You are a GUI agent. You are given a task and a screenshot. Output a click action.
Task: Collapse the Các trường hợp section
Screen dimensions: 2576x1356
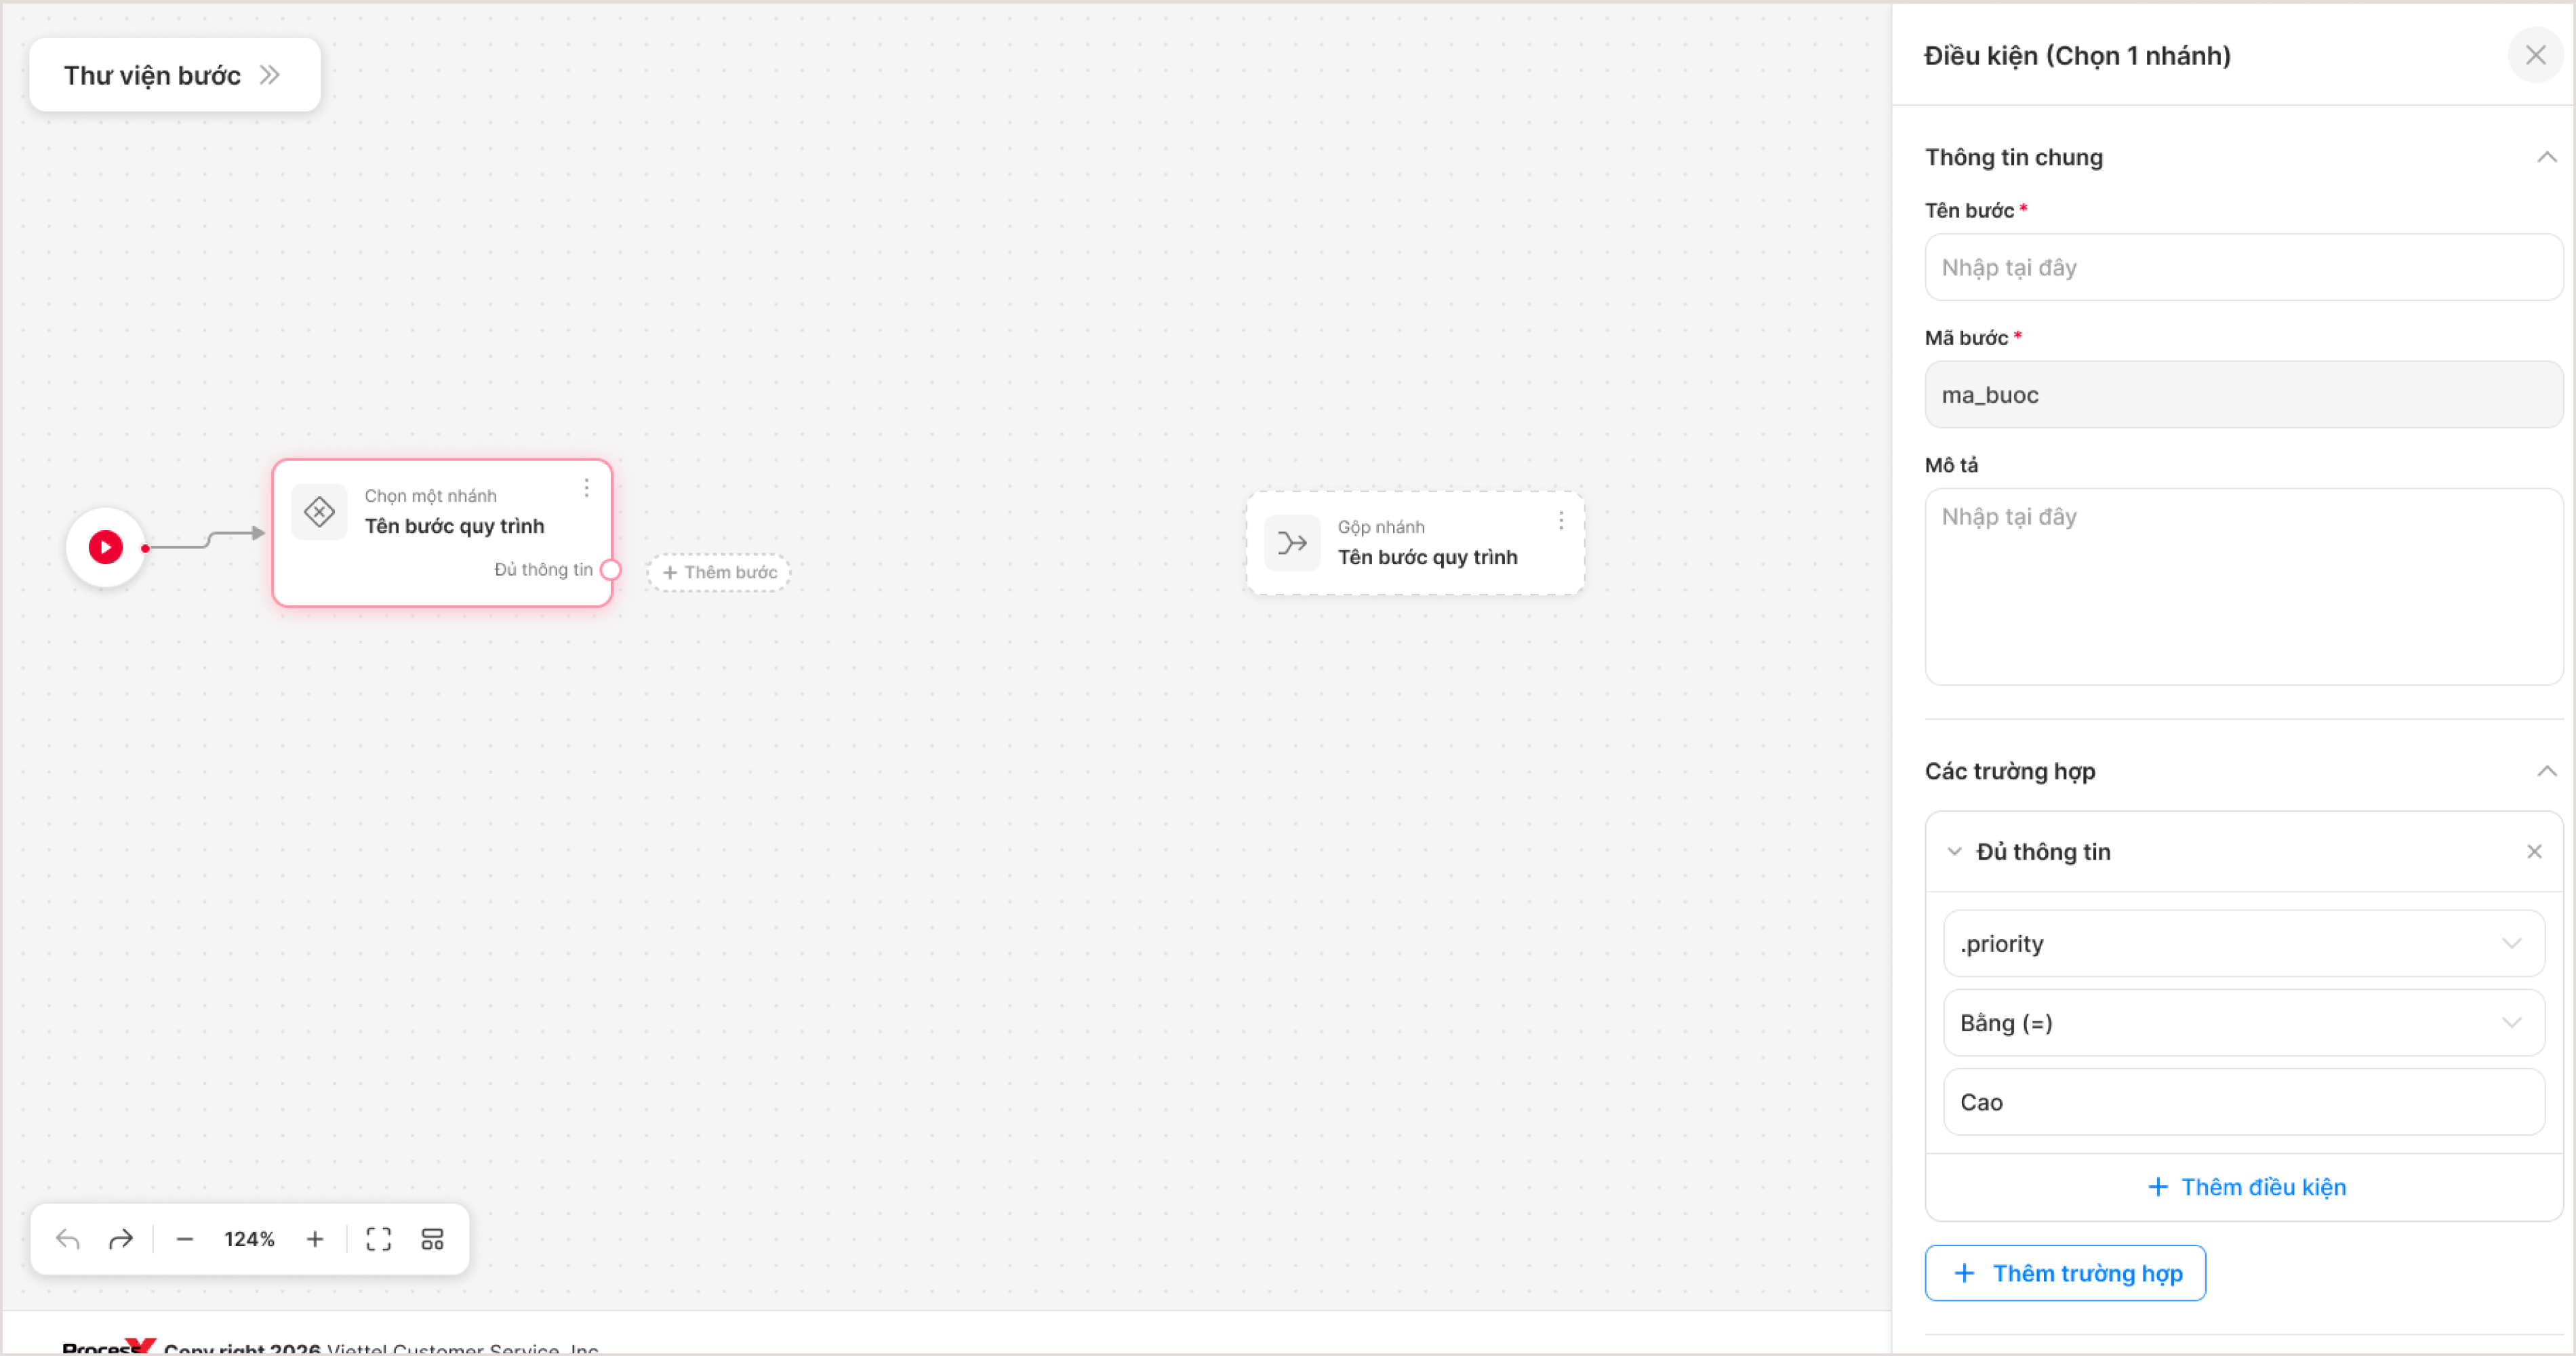(x=2546, y=771)
